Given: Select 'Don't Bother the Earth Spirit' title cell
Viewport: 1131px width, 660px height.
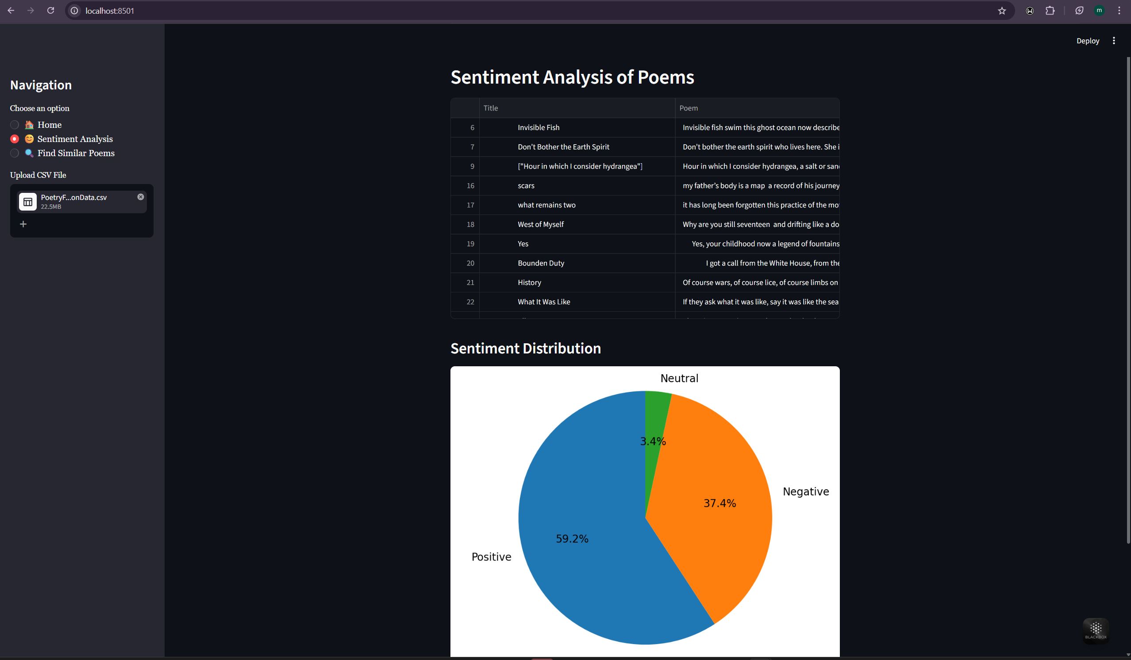Looking at the screenshot, I should (577, 147).
